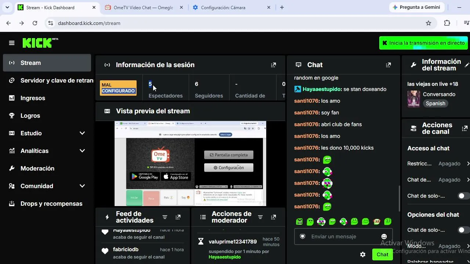Toggle Chat de solo switch under Acceso al chat
Screen dimensions: 470x264
click(464, 196)
